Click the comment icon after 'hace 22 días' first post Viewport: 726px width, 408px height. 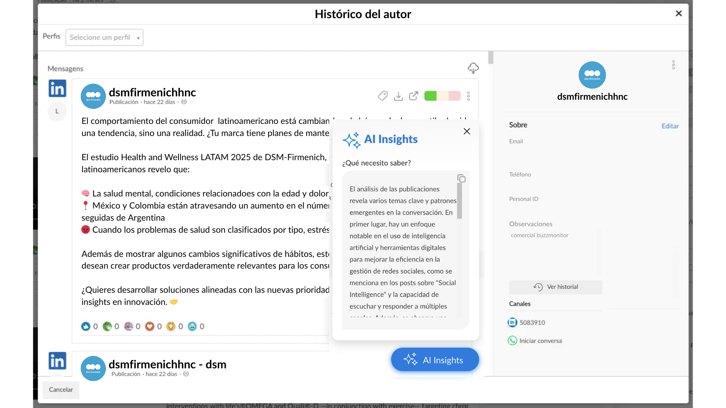184,102
